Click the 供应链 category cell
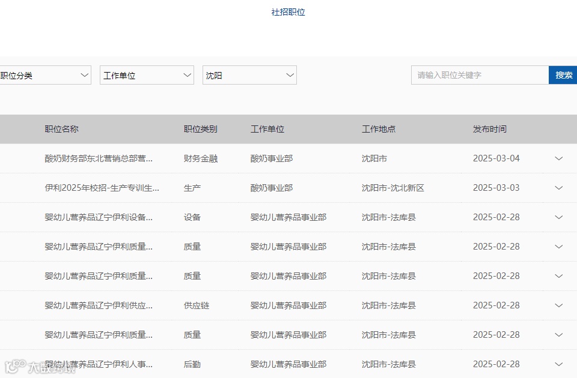 pos(197,305)
